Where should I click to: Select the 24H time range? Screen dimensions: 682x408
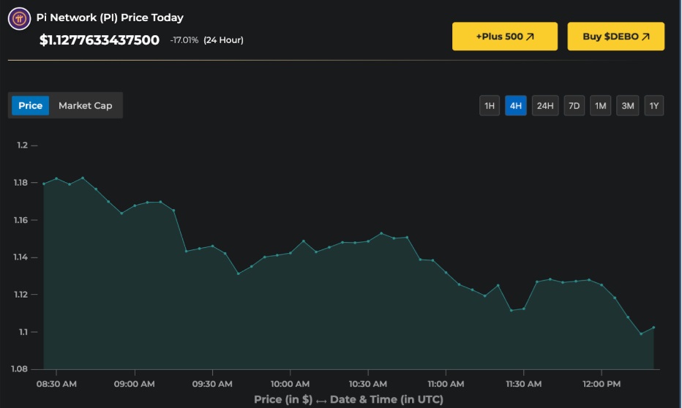pos(545,106)
